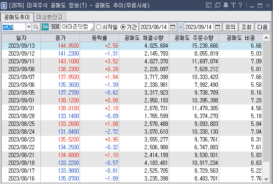Viewport: 273px width, 184px height.
Task: Search stock with magnifier icon
Action: 36,27
